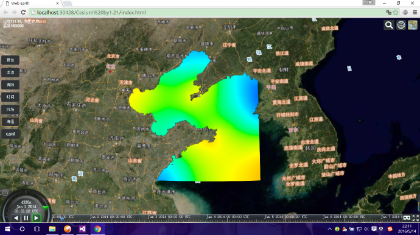Click the 太原市 map label
420x235 pixels.
click(44, 106)
